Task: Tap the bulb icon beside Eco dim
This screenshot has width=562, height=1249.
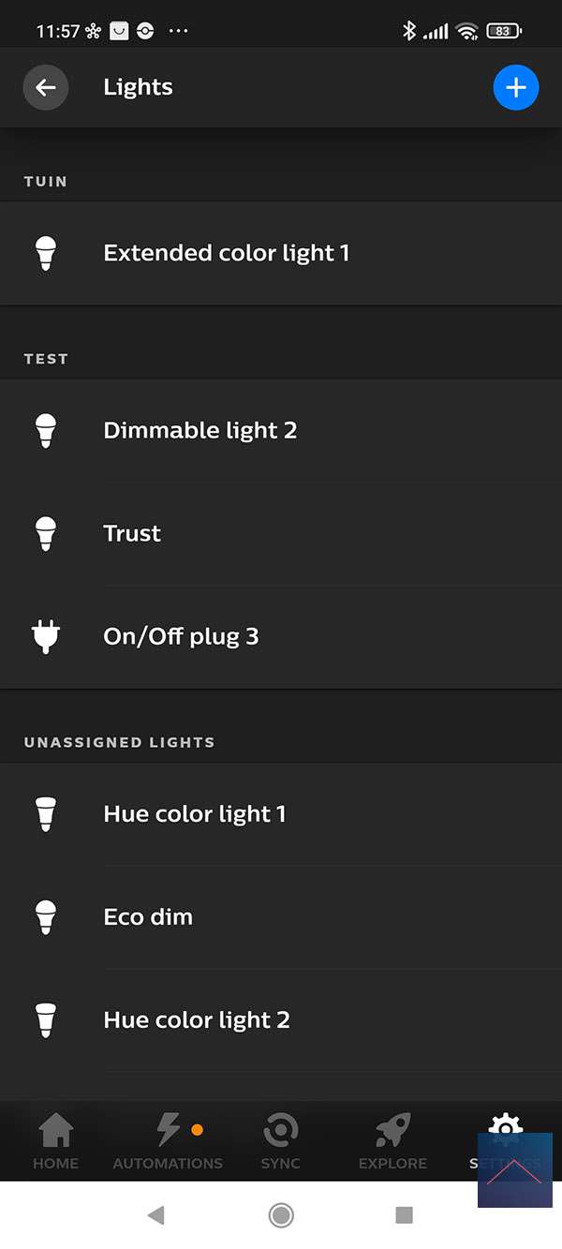Action: pos(45,917)
